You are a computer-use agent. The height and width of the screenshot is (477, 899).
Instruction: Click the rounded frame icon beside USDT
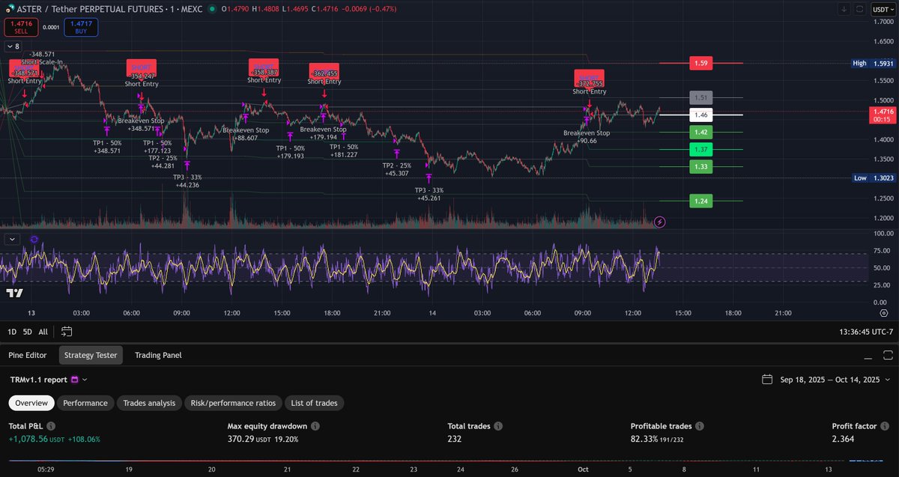[x=860, y=9]
